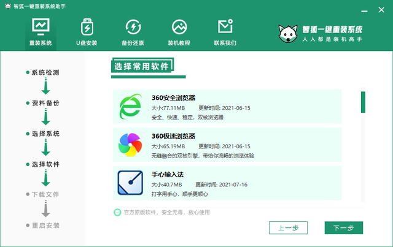Open the 装机教程 tutorial icon
393x247 pixels.
[x=179, y=27]
